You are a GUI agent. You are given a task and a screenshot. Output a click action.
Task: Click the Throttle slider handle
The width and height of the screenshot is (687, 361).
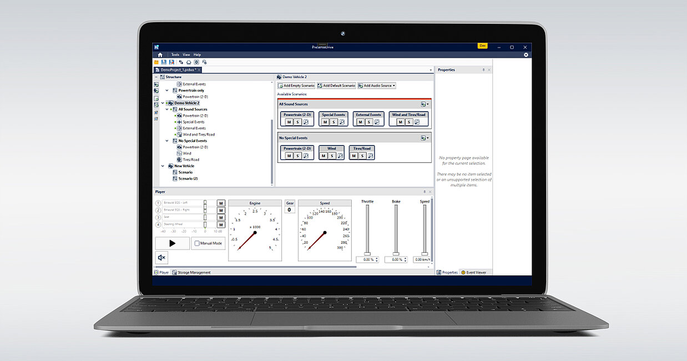366,254
